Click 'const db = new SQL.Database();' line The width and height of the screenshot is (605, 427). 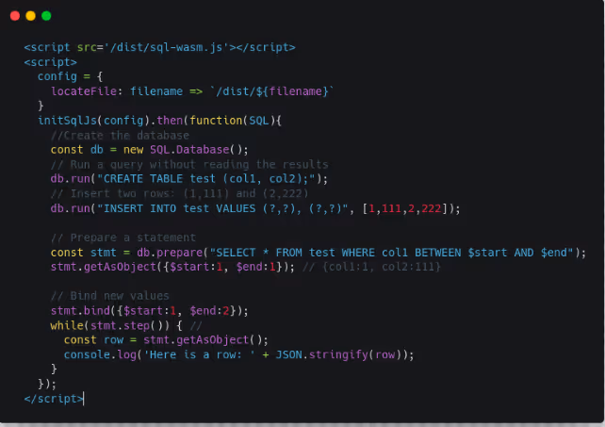tap(149, 150)
